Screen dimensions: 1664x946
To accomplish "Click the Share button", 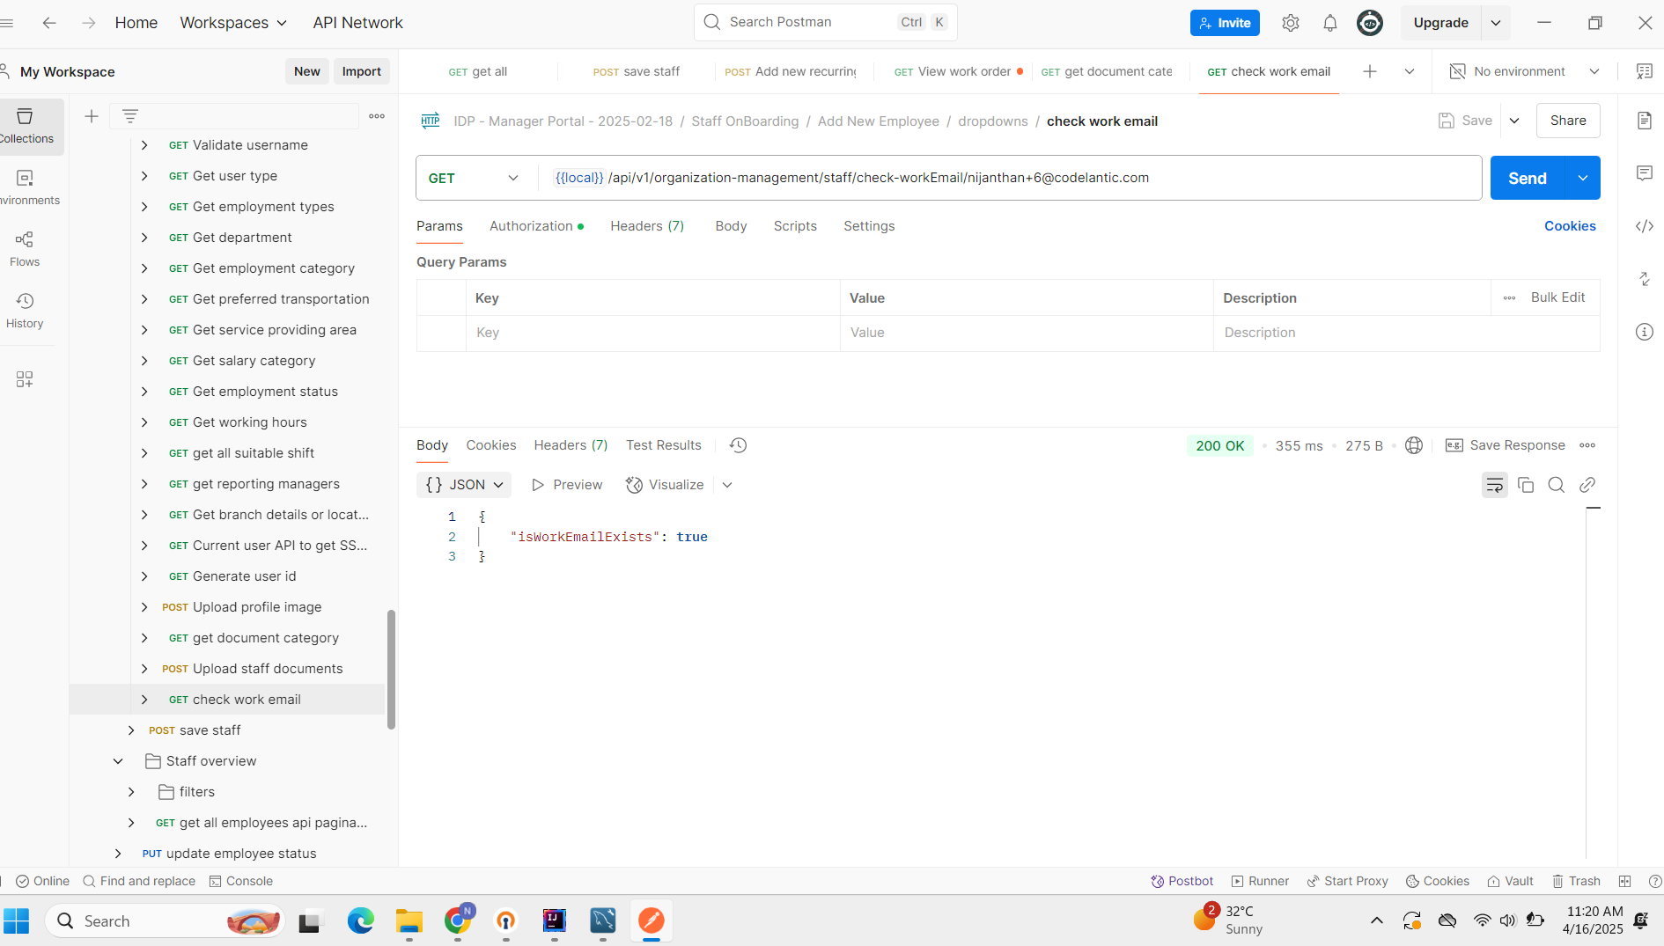I will click(1568, 121).
